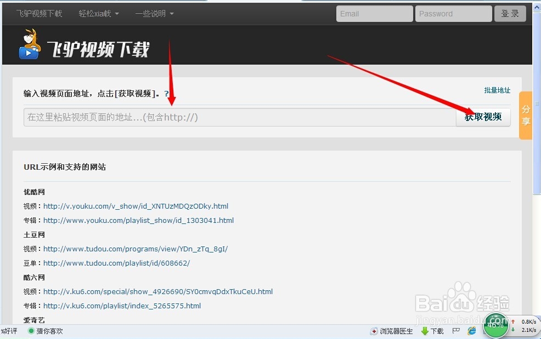
Task: Open the green 下载 downloads icon
Action: 432,331
